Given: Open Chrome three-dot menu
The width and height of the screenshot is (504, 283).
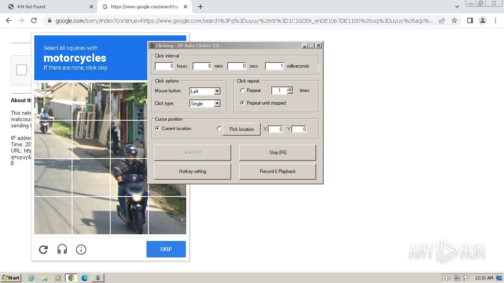Looking at the screenshot, I should click(x=495, y=20).
